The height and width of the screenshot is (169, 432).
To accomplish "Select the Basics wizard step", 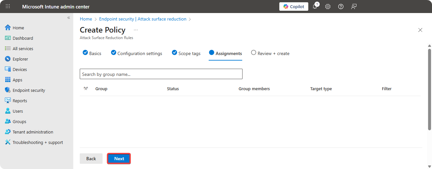I will point(92,53).
